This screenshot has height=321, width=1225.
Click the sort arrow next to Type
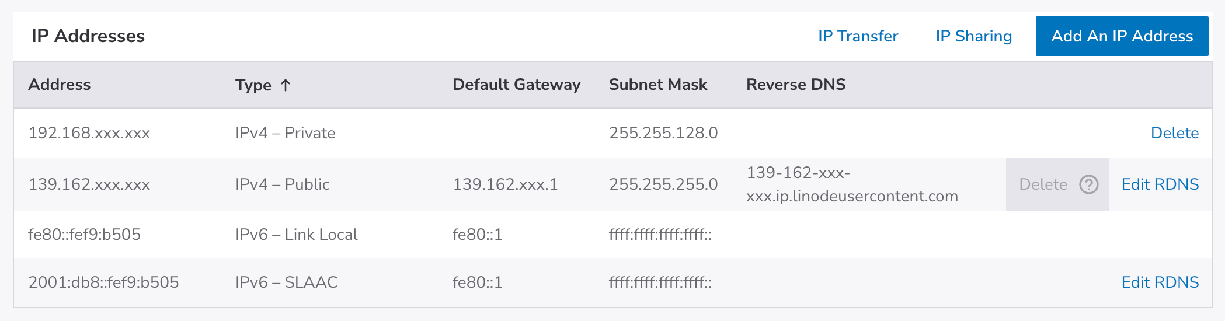(286, 85)
